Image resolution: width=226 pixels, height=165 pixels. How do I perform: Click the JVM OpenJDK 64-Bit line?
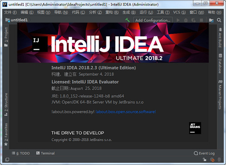(x=98, y=102)
